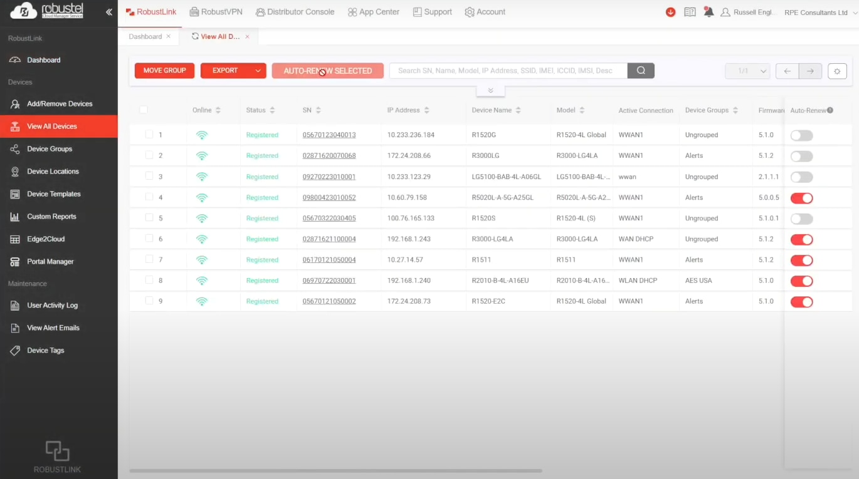859x479 pixels.
Task: Open serial number 05670123040013 link
Action: 329,135
